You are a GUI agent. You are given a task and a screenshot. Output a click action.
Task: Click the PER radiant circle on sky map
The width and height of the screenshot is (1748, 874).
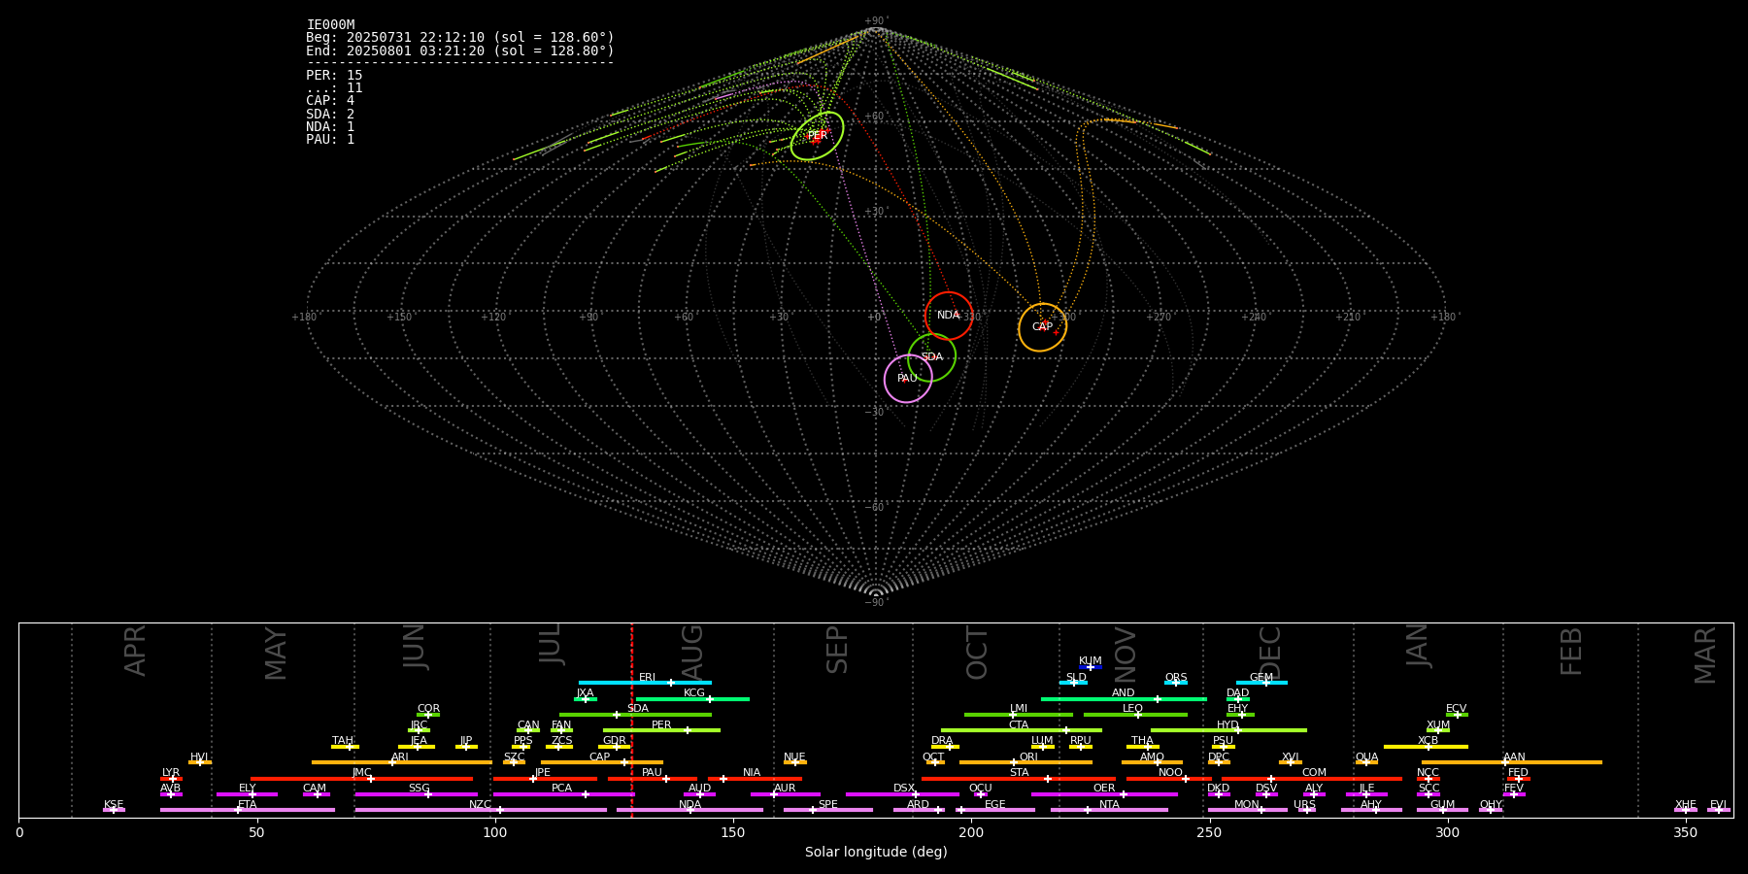click(817, 136)
